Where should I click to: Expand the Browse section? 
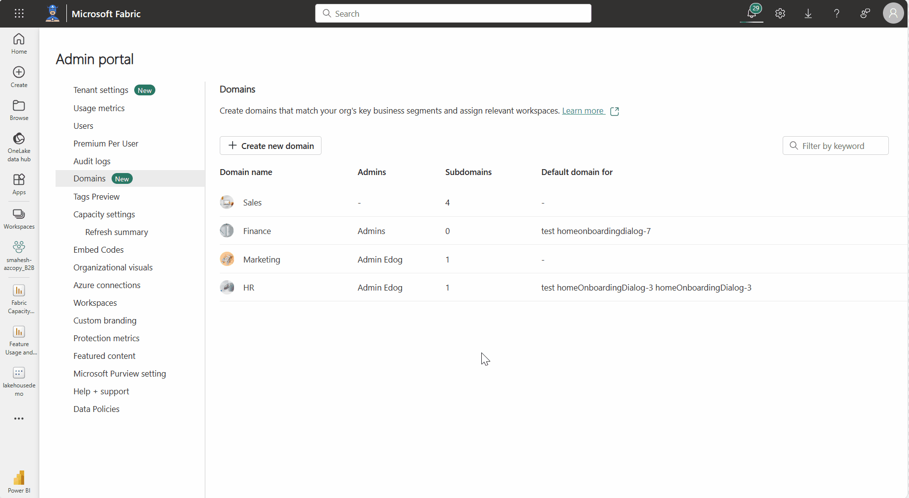coord(19,110)
